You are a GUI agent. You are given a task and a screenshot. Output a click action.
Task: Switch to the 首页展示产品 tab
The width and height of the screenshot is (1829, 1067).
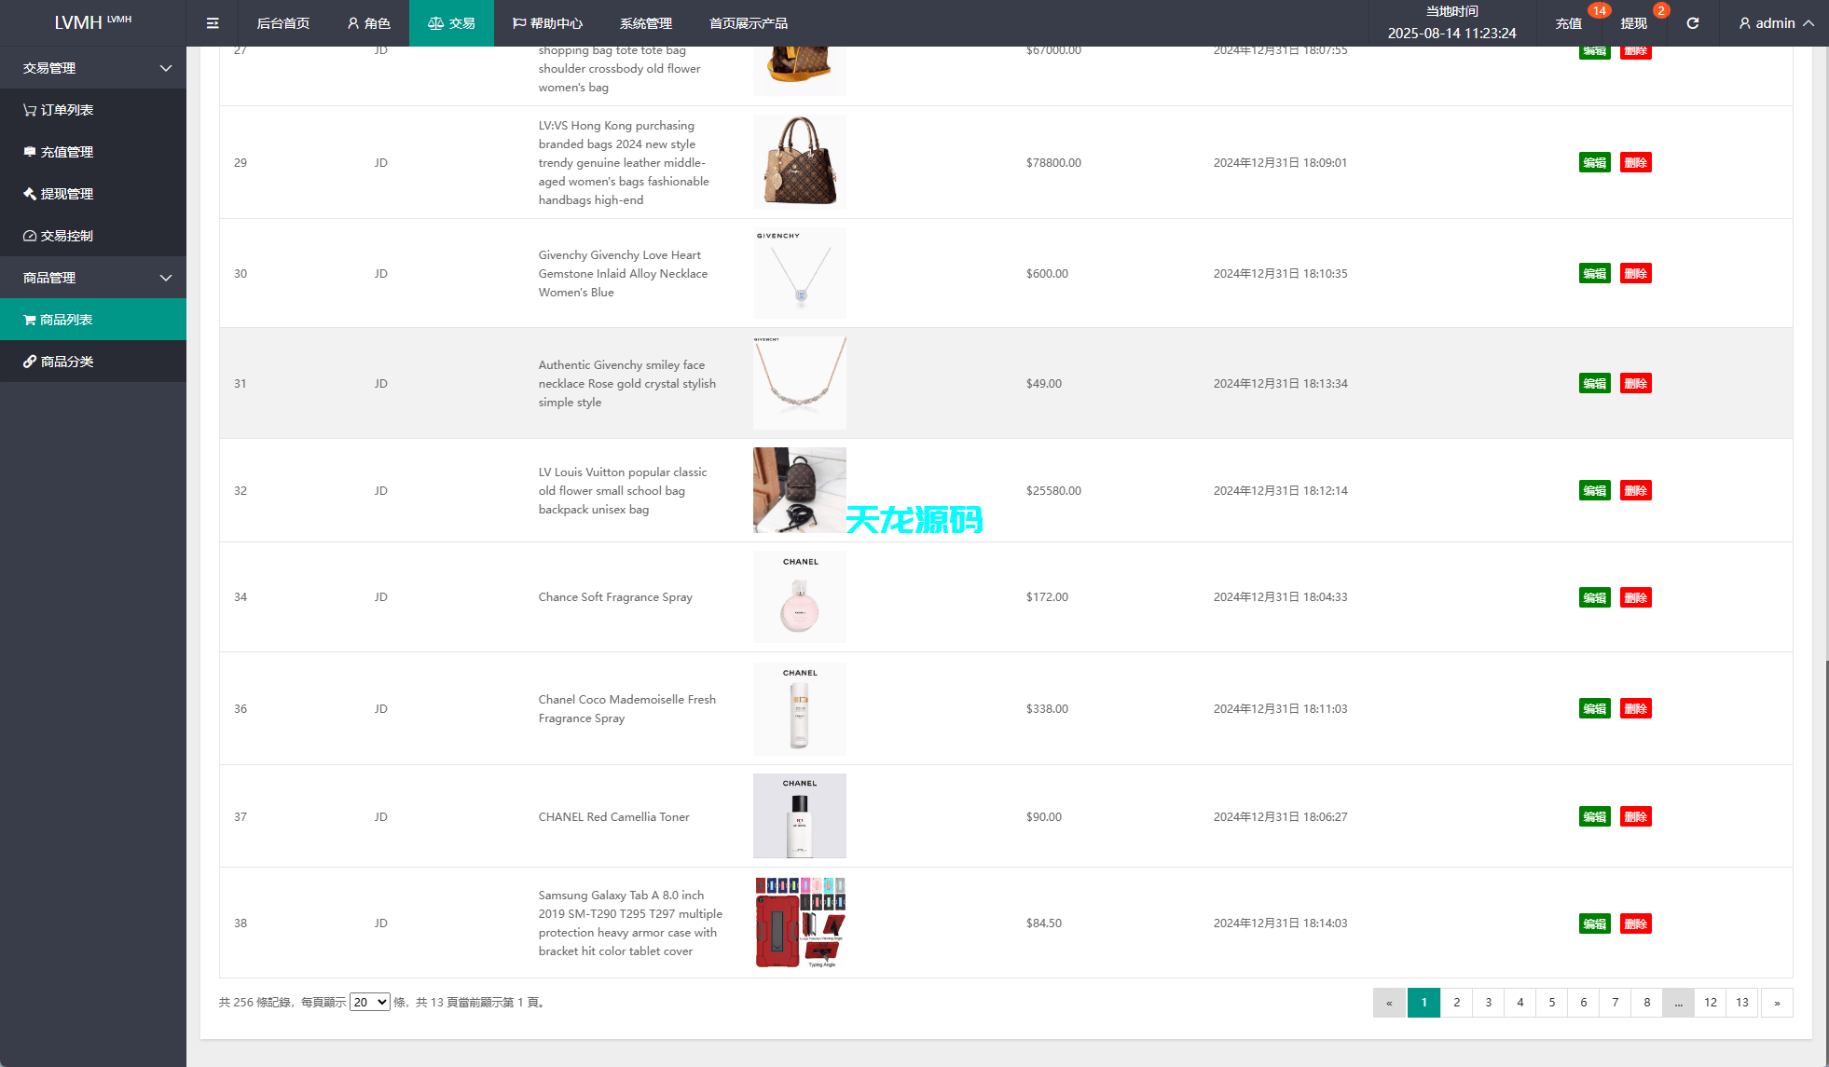pyautogui.click(x=748, y=23)
